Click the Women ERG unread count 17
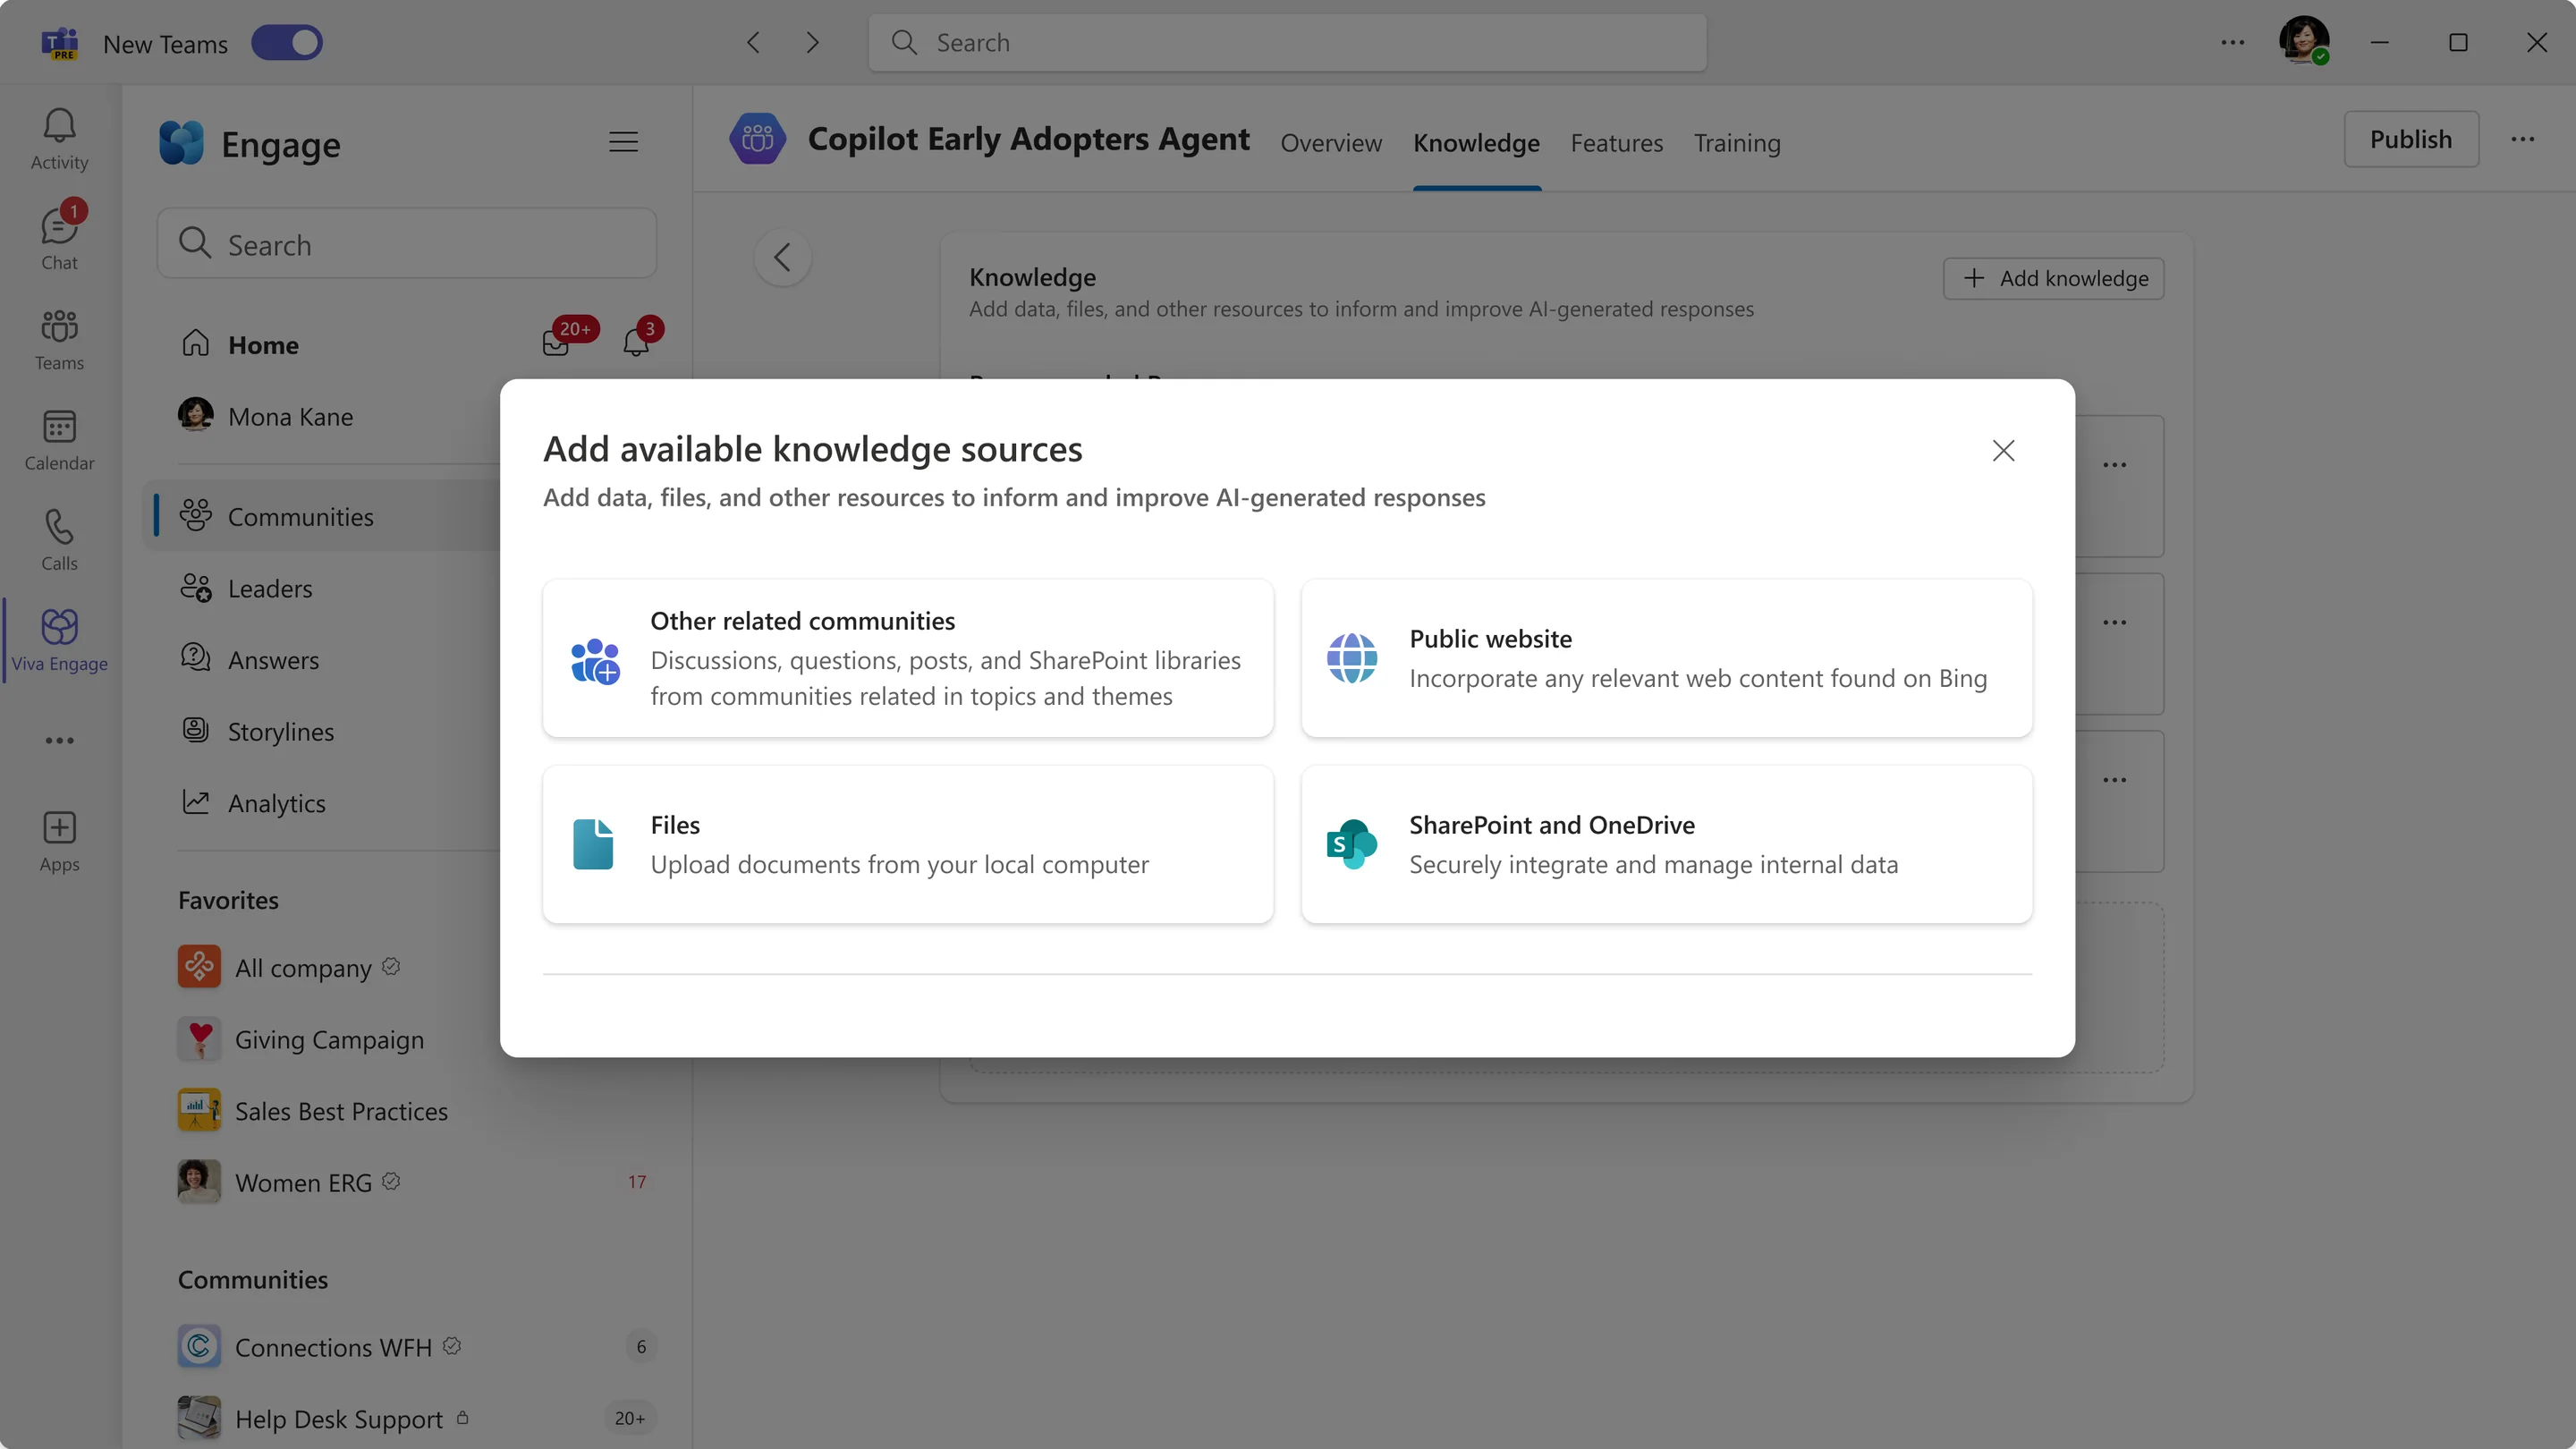2576x1449 pixels. 637,1182
